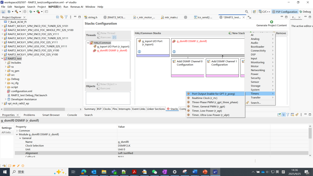Open the Renesas AI menu
Image resolution: width=313 pixels, height=176 pixels.
pyautogui.click(x=77, y=7)
